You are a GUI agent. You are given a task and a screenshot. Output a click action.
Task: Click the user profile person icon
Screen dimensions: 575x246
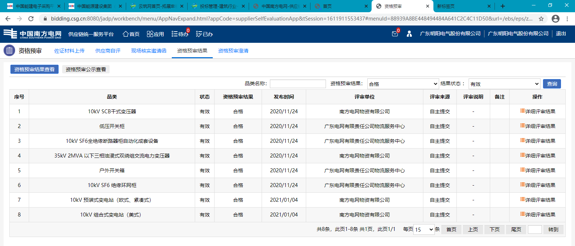[x=409, y=34]
